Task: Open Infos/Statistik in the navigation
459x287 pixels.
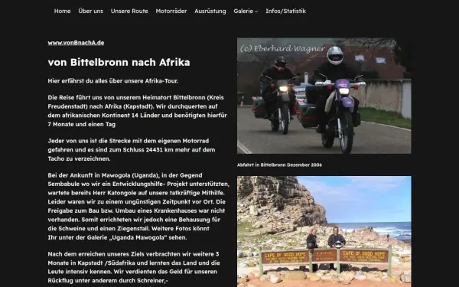Action: click(285, 11)
